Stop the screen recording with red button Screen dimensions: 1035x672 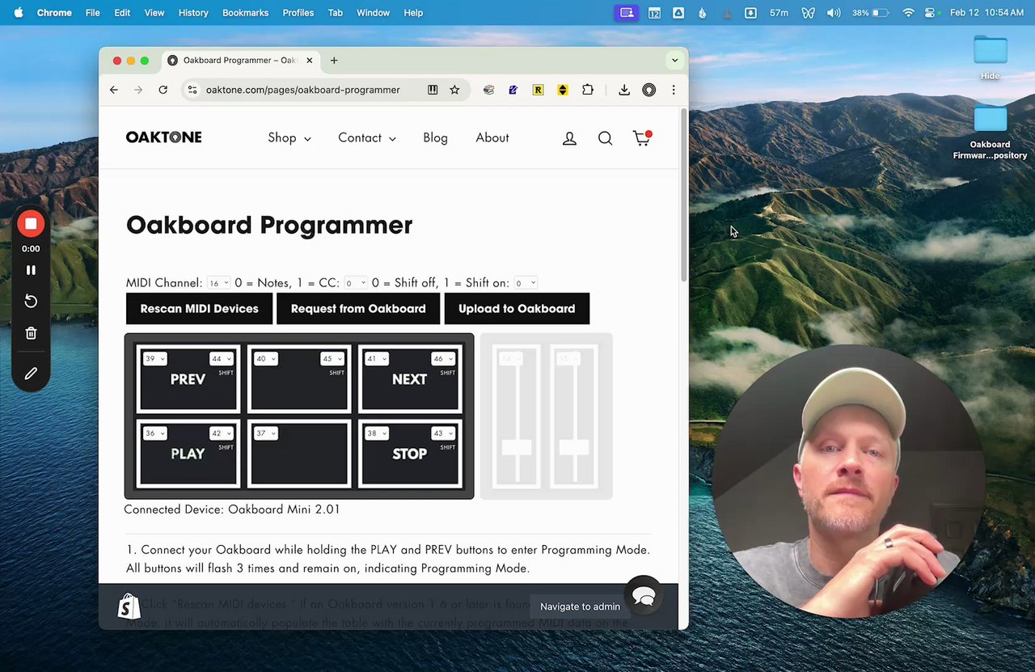pos(31,224)
